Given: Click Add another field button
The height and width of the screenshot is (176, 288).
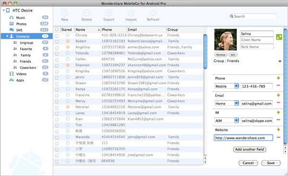Looking at the screenshot, I should pyautogui.click(x=250, y=149).
